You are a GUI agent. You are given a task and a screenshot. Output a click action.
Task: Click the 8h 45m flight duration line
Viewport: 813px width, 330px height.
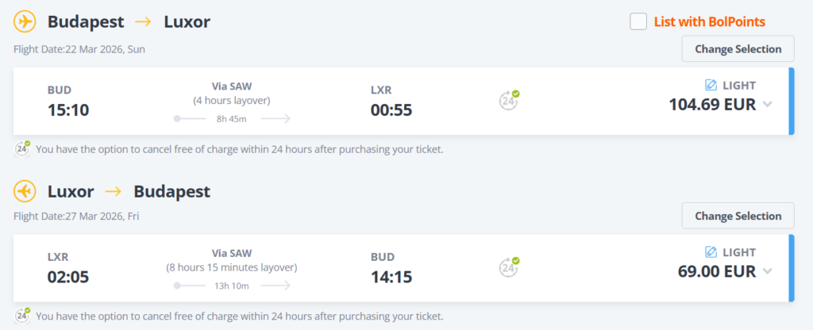tap(232, 119)
